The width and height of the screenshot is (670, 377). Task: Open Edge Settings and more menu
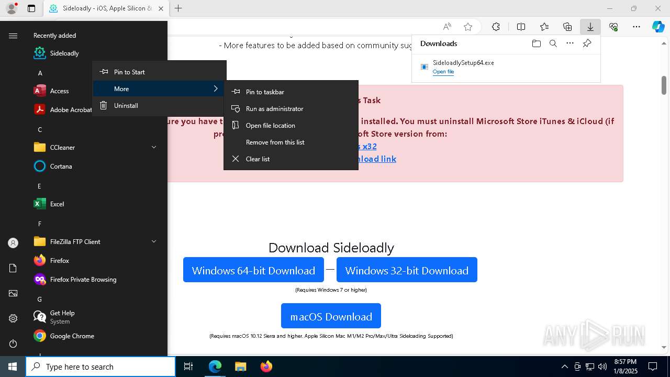click(x=636, y=27)
